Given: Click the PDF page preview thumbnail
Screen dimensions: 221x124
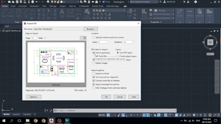Looking at the screenshot, I should pos(56,62).
